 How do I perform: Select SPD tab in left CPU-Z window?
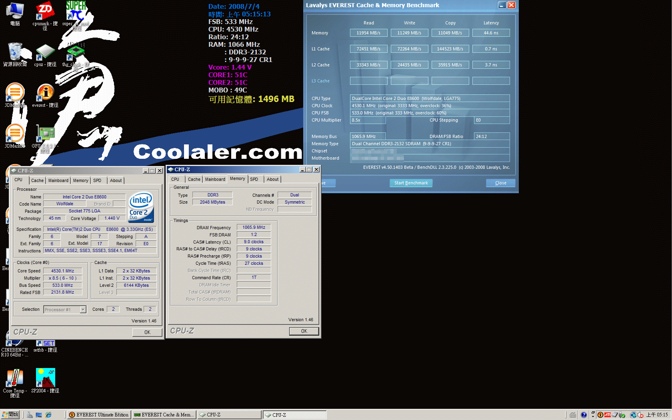(x=97, y=180)
